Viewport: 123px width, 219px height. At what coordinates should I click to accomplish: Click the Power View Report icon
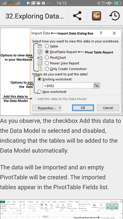click(40, 63)
